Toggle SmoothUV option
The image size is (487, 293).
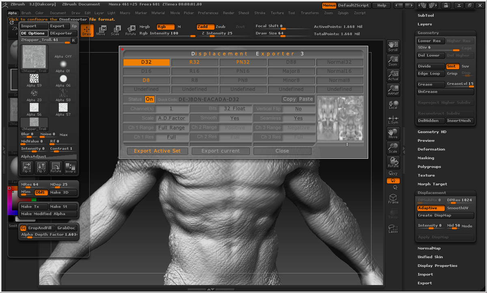click(x=457, y=208)
